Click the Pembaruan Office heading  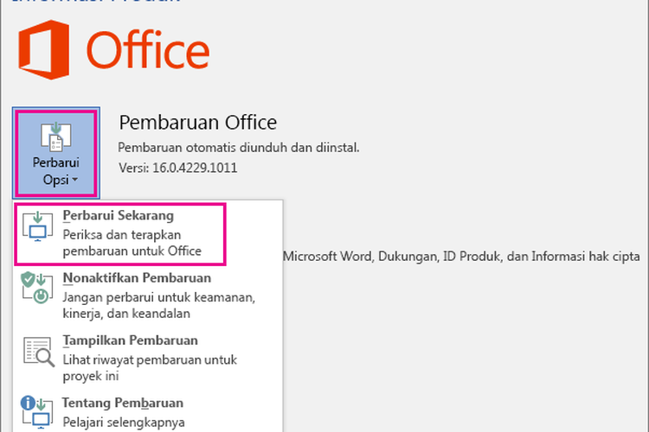pos(197,122)
